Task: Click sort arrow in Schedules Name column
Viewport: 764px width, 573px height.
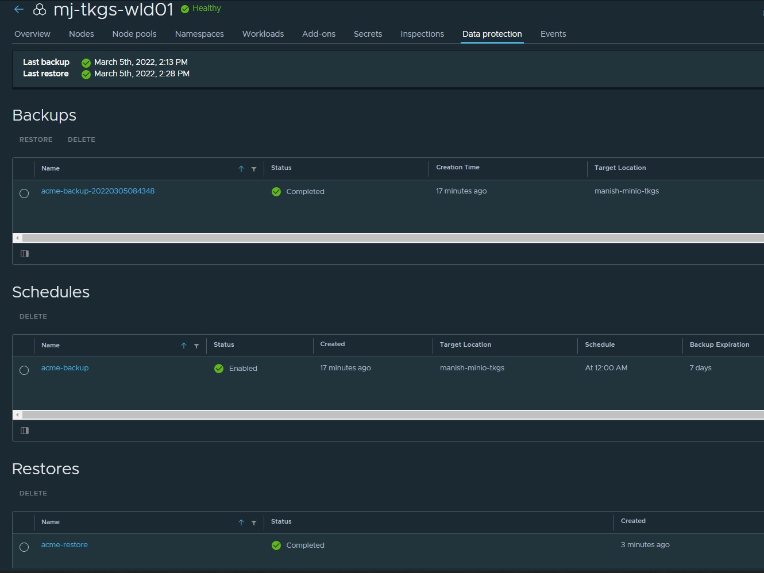Action: pyautogui.click(x=184, y=346)
